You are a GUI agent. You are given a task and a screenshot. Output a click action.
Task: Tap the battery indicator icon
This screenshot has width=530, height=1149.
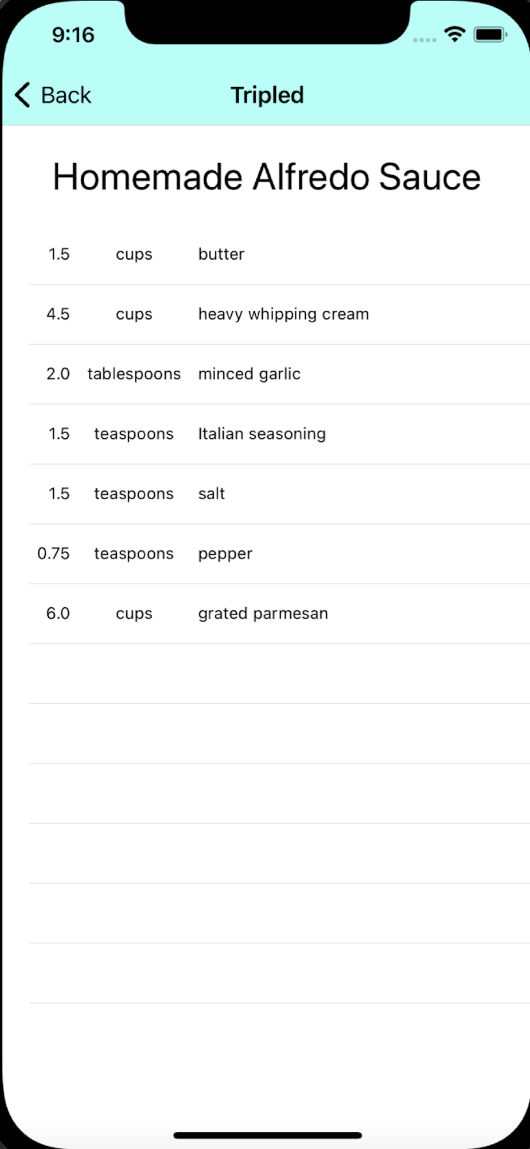pyautogui.click(x=489, y=35)
